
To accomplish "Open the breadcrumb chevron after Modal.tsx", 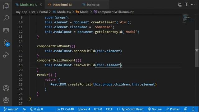I will pos(73,12).
